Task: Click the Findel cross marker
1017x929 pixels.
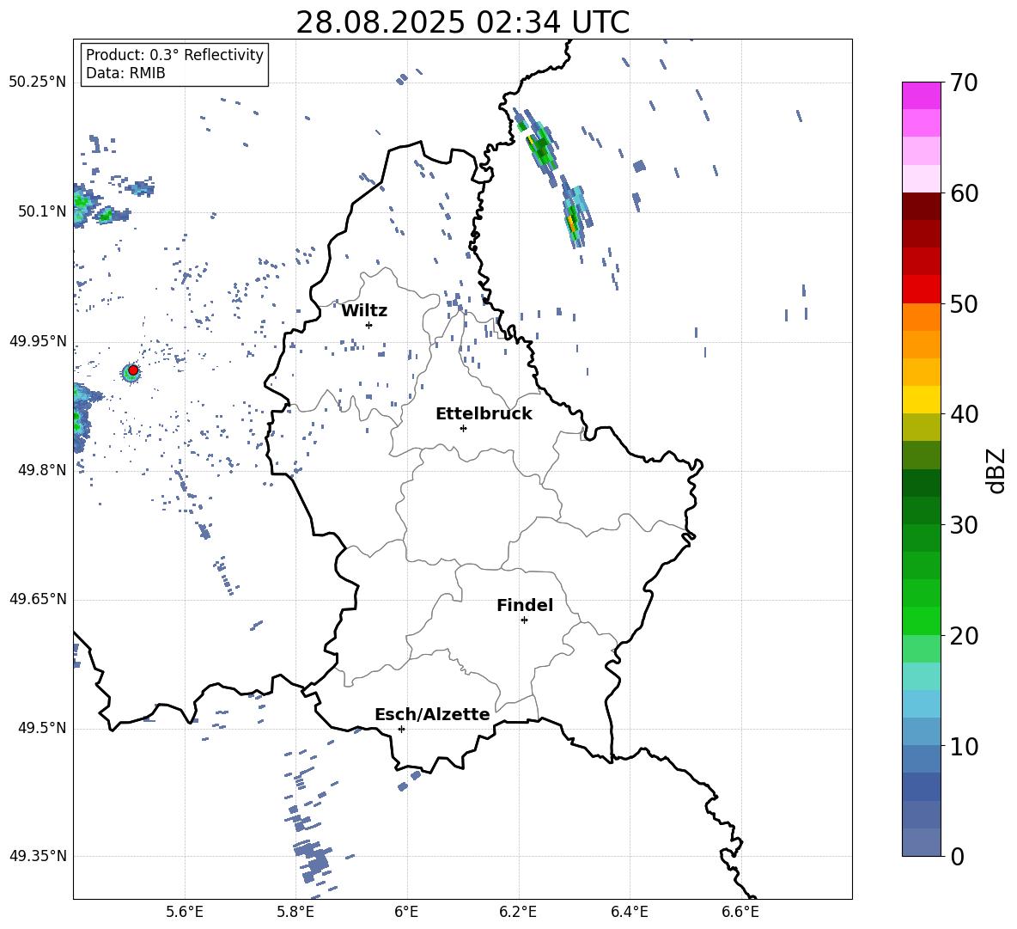Action: click(x=524, y=620)
